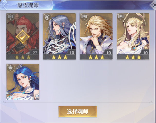The image size is (156, 123).
Task: Close the 愿望魂师 panel with the X
Action: pyautogui.click(x=153, y=5)
